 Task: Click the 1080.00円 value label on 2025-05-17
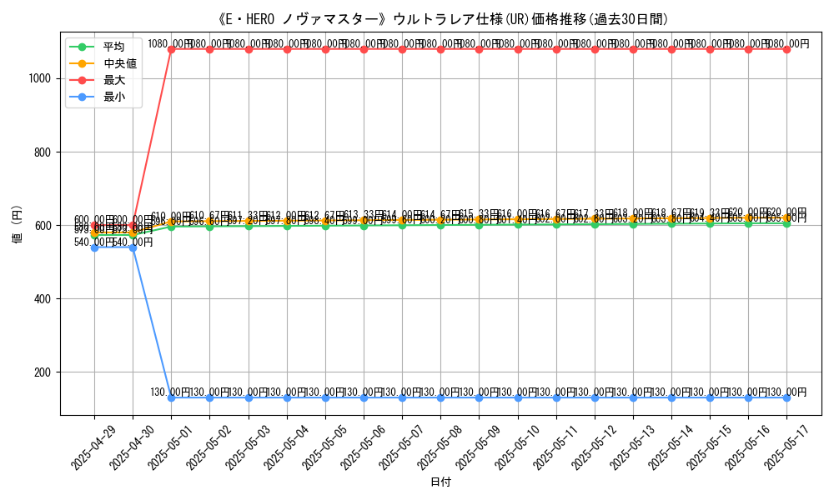tap(786, 43)
